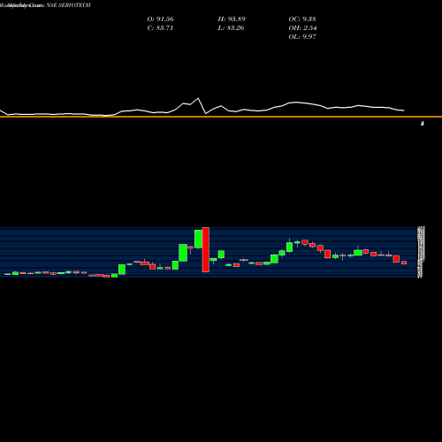Screen dimensions: 442x442
Task: Select the high price 'H: 93.89'
Action: (232, 19)
